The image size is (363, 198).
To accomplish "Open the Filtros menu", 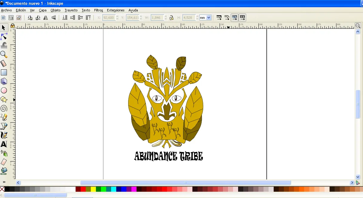I will pos(98,10).
